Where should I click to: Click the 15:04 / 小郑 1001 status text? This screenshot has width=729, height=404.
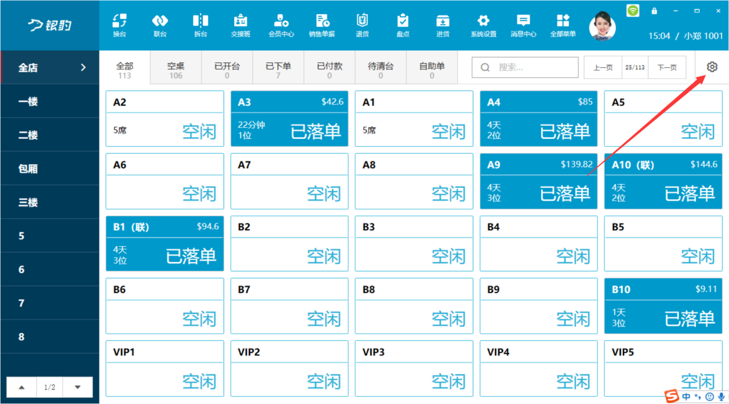pyautogui.click(x=685, y=36)
